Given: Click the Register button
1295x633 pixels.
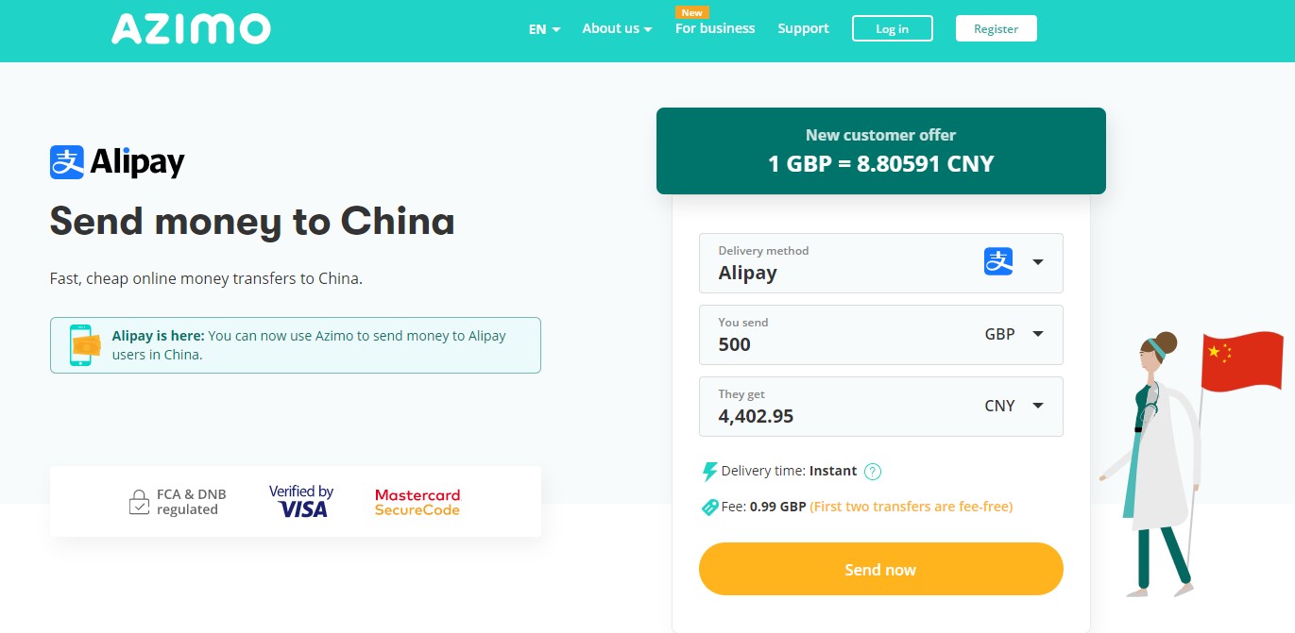Looking at the screenshot, I should point(996,28).
